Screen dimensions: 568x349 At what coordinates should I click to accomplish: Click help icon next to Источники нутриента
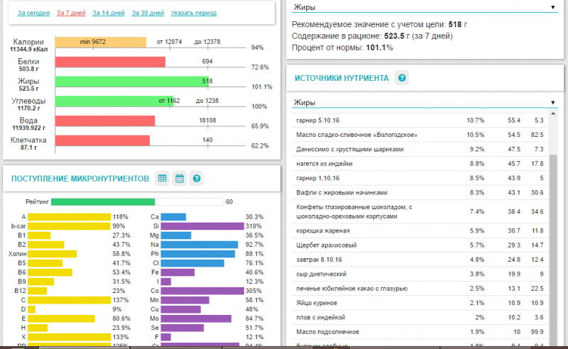tap(402, 78)
